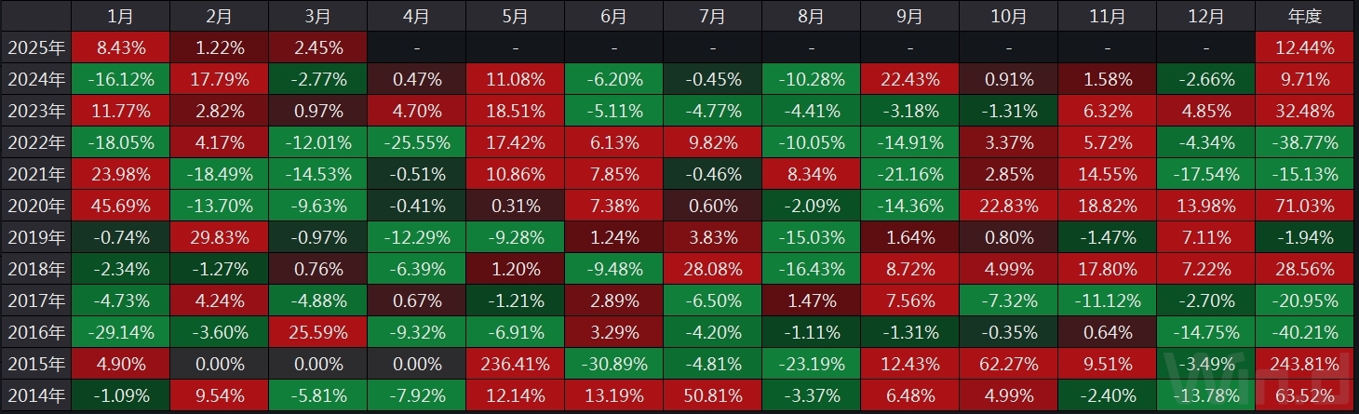Click the 2014年 row label
The height and width of the screenshot is (414, 1359).
(x=35, y=396)
